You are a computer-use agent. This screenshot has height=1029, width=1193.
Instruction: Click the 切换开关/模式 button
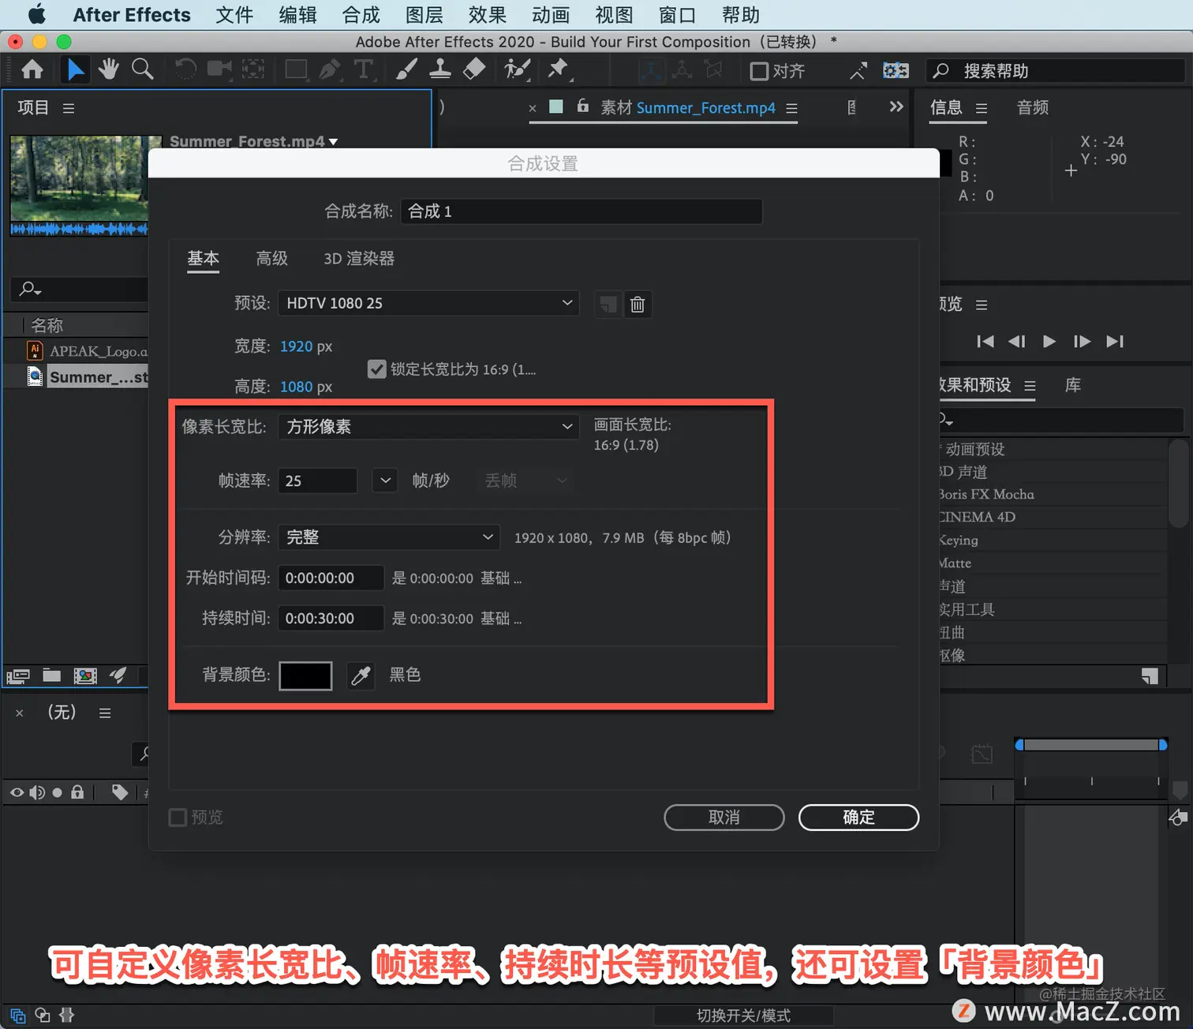[743, 1016]
